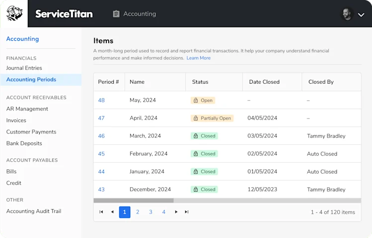
Task: Select page 4 in pagination
Action: tap(164, 212)
